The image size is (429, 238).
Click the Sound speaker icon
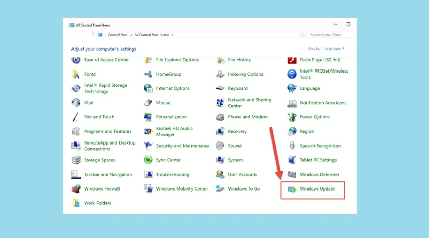(220, 146)
